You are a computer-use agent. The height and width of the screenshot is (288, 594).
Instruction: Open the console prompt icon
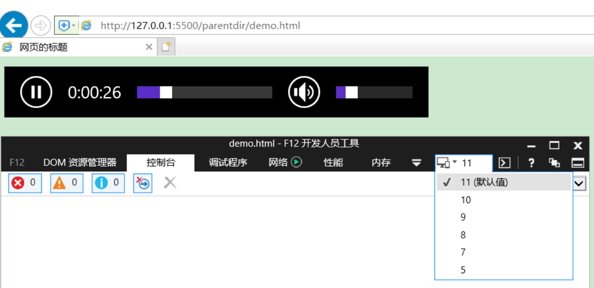[504, 163]
